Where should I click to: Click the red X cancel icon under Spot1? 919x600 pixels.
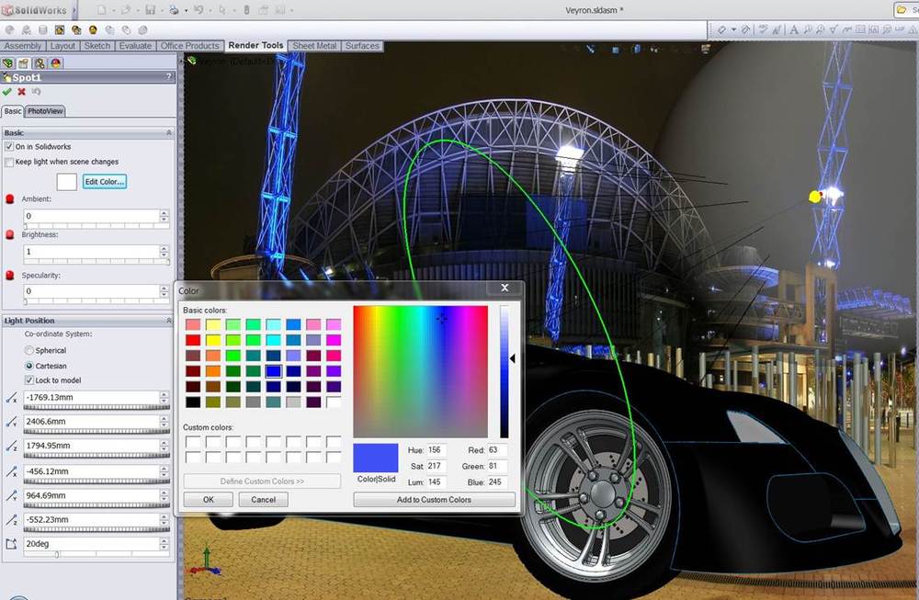[21, 92]
